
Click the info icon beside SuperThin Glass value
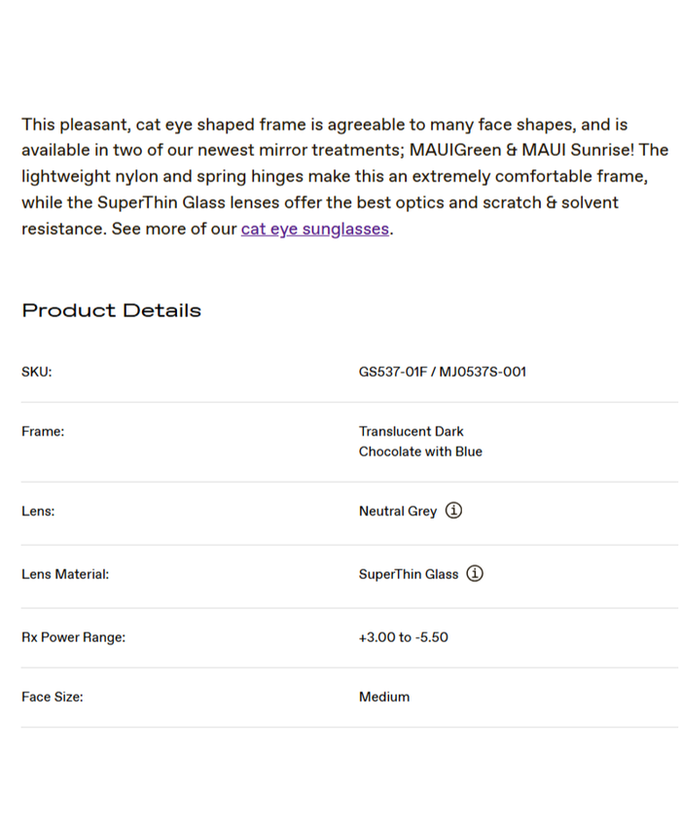click(x=474, y=574)
